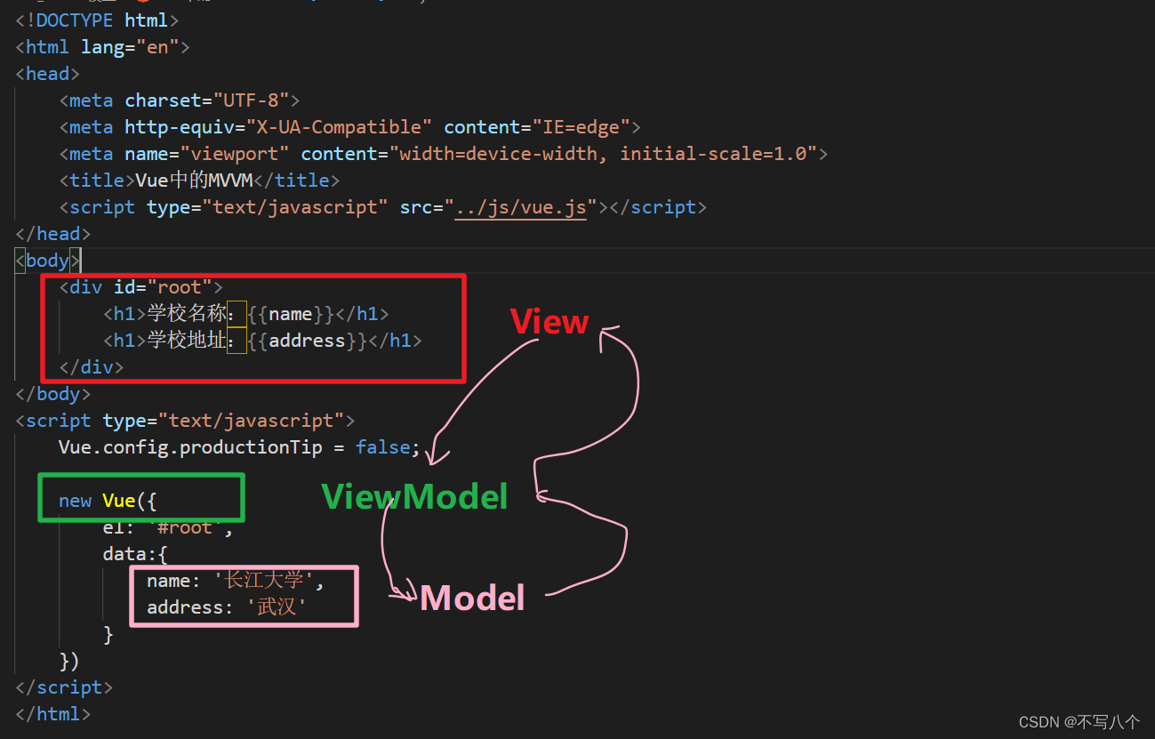
Task: Click the charset="UTF-8" meta attribute
Action: pyautogui.click(x=206, y=100)
